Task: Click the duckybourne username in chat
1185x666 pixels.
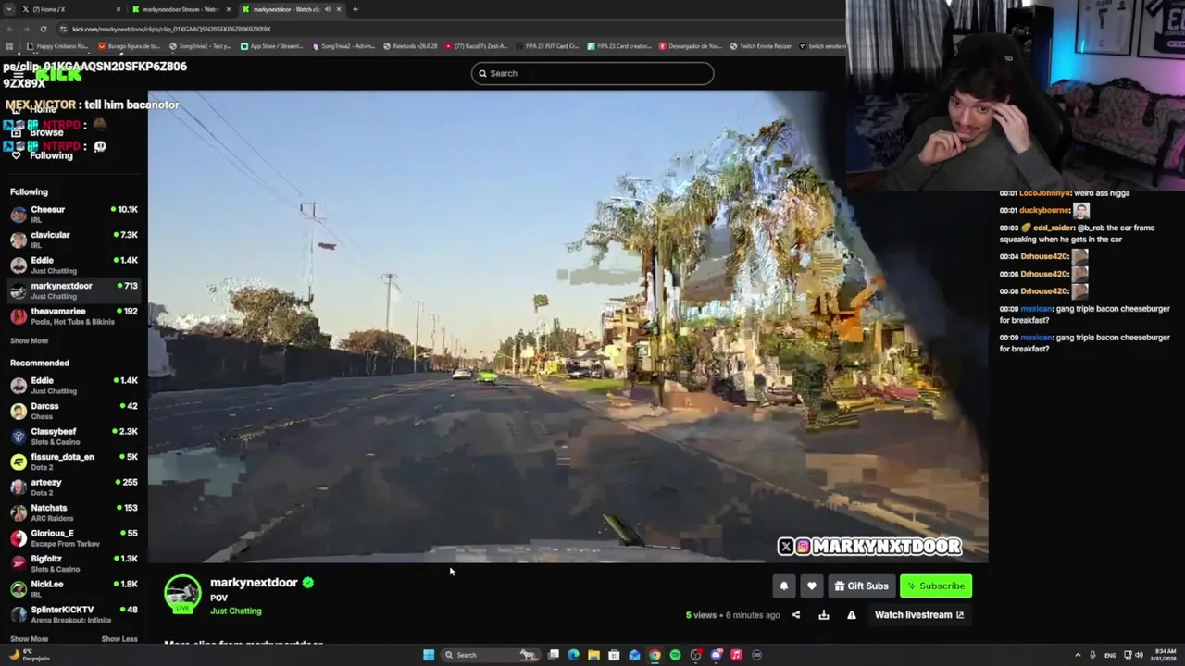Action: point(1045,211)
